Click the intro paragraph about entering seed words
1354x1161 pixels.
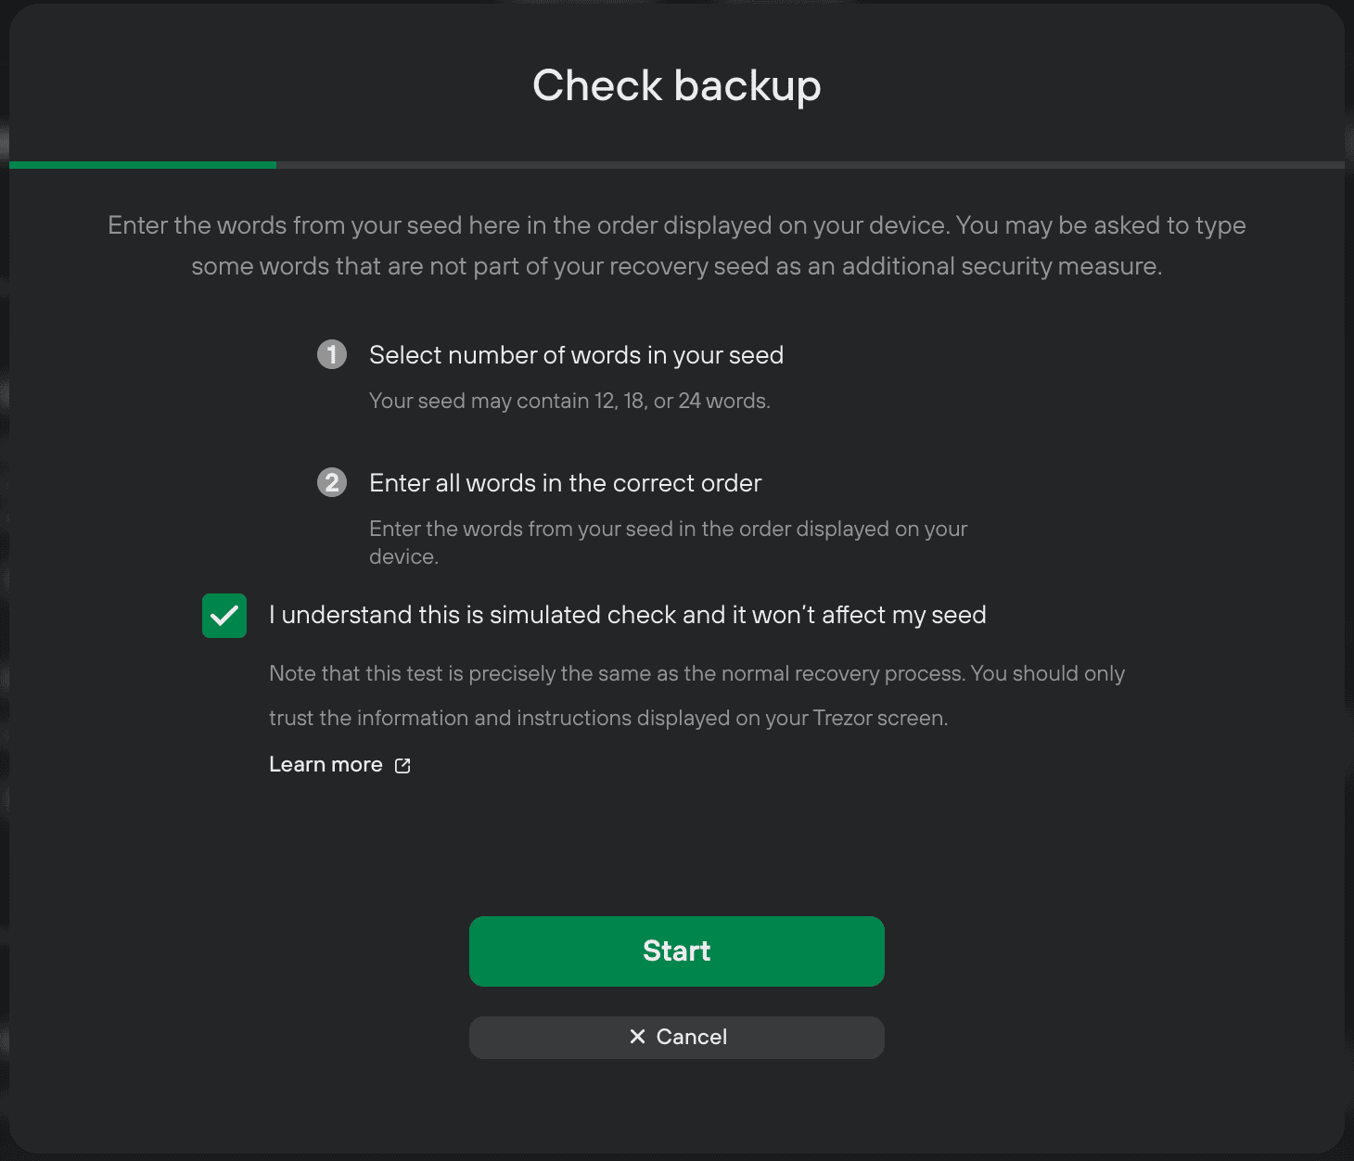click(x=677, y=246)
